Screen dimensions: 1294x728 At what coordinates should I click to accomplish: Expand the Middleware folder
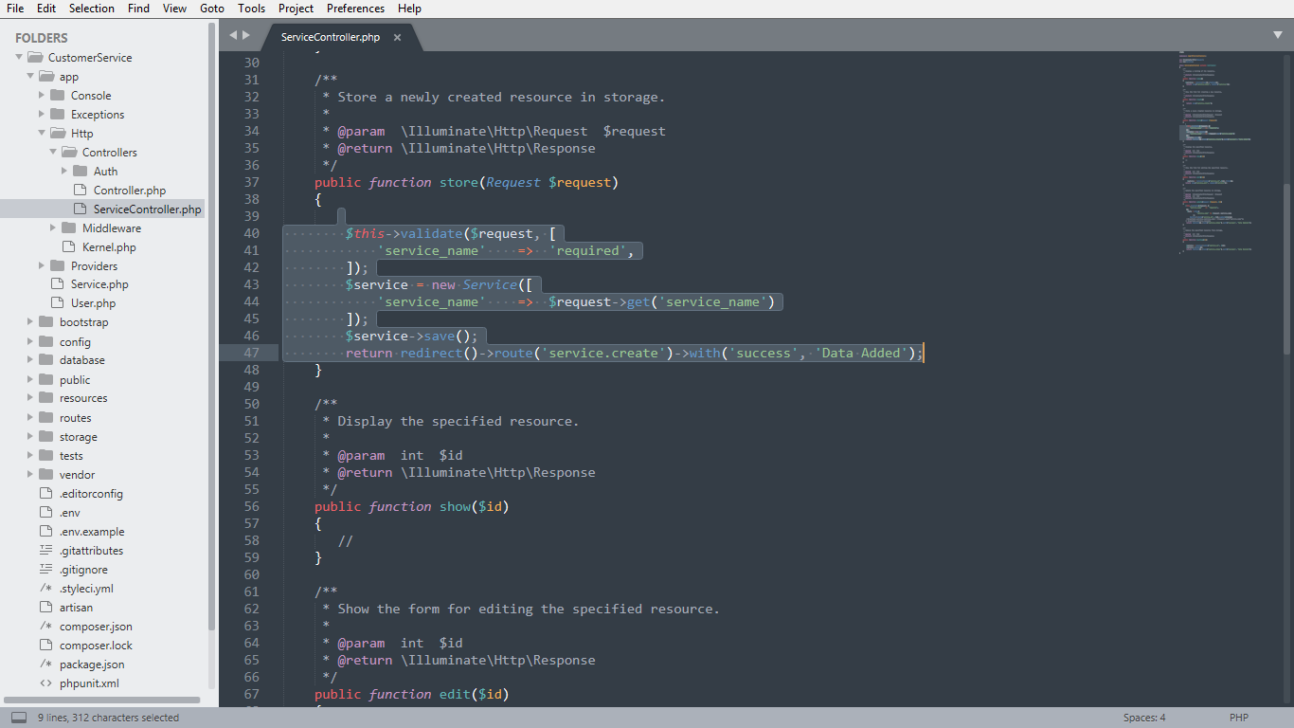(53, 228)
